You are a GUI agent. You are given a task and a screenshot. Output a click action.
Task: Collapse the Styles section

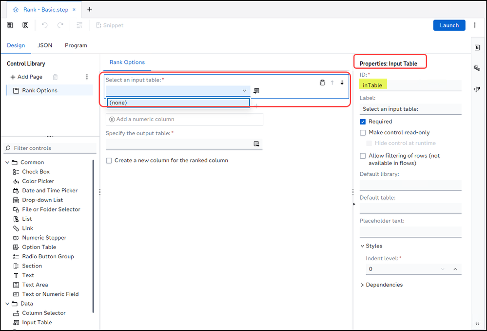pyautogui.click(x=362, y=246)
